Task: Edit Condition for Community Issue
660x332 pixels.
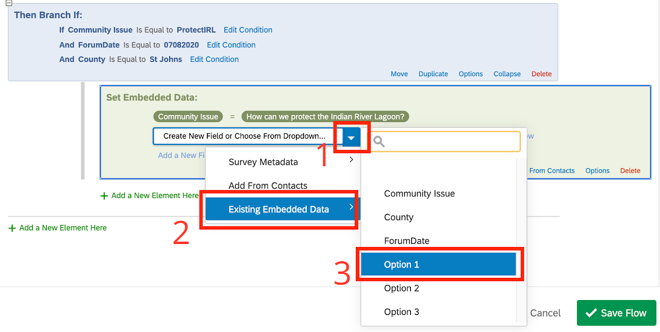Action: [x=247, y=30]
